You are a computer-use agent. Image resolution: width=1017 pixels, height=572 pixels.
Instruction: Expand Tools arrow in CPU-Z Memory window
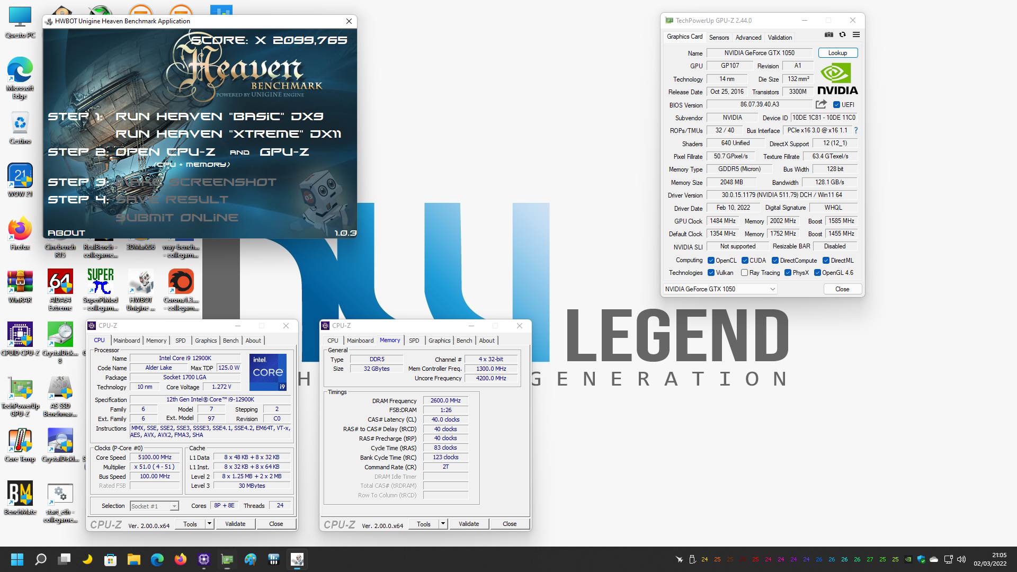click(x=443, y=524)
